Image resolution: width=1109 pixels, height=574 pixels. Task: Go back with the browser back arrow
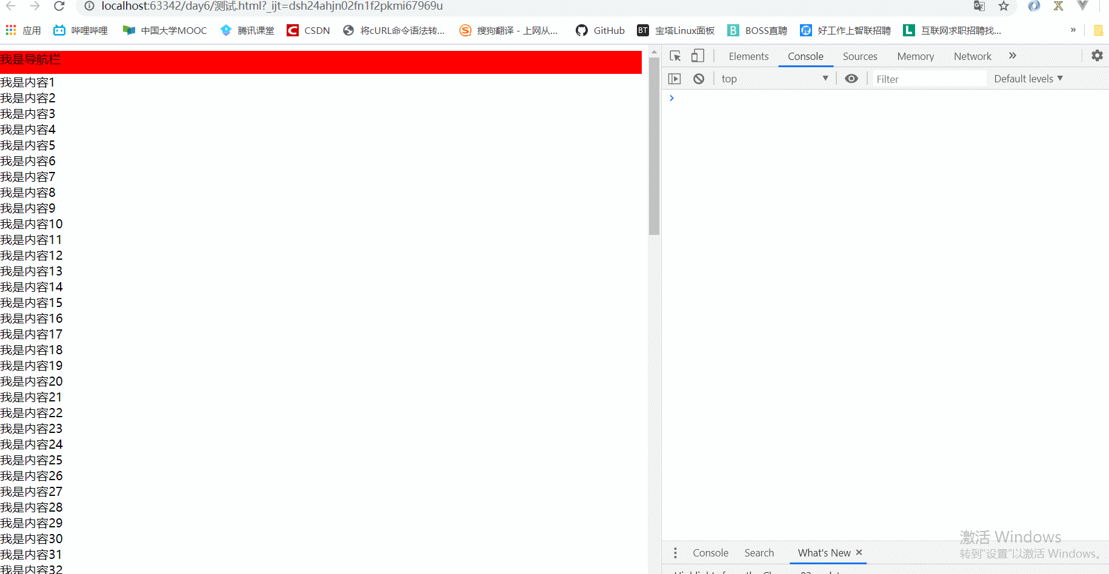pyautogui.click(x=11, y=6)
